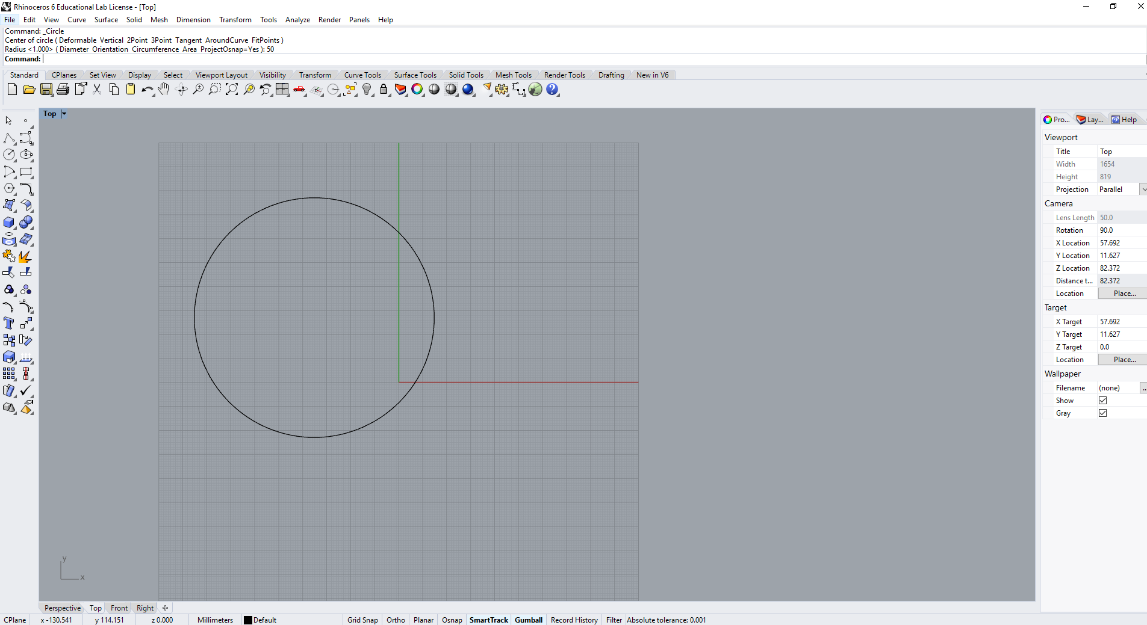
Task: Toggle the Show wallpaper checkbox
Action: (x=1102, y=401)
